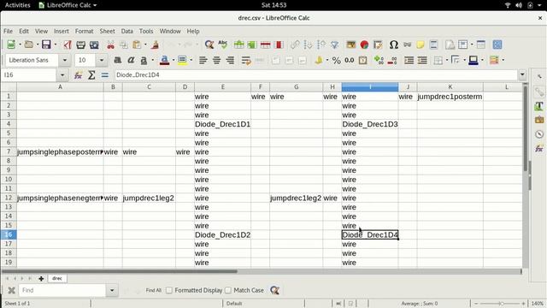Image resolution: width=547 pixels, height=308 pixels.
Task: Activate Clone Formatting paintbrush
Action: (x=156, y=44)
